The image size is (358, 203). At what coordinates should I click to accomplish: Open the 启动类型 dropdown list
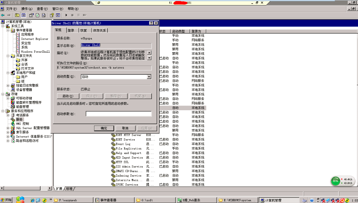(x=149, y=77)
